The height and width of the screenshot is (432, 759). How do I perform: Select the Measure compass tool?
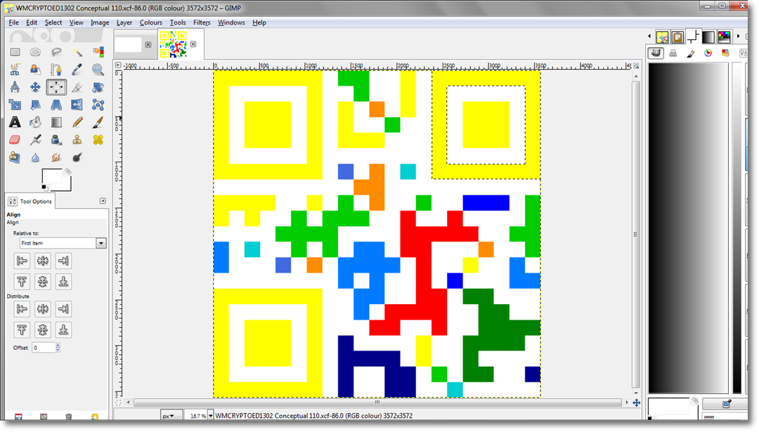[15, 87]
